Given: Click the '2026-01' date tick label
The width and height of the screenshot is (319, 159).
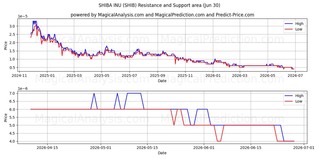Looking at the screenshot, I should pyautogui.click(x=213, y=76).
